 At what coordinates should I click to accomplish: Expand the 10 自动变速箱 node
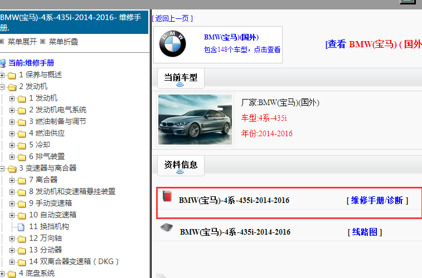[12, 215]
